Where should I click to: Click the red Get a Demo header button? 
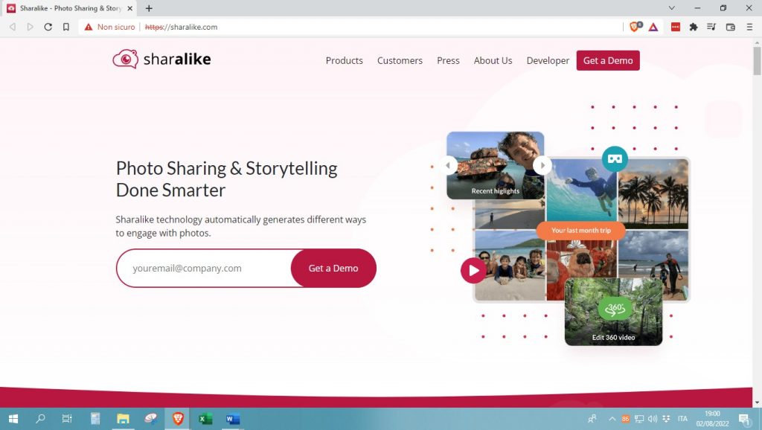click(608, 61)
